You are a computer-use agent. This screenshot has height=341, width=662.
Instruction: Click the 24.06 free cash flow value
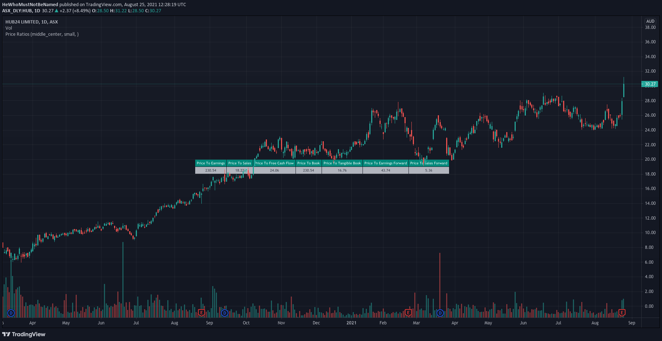(275, 170)
